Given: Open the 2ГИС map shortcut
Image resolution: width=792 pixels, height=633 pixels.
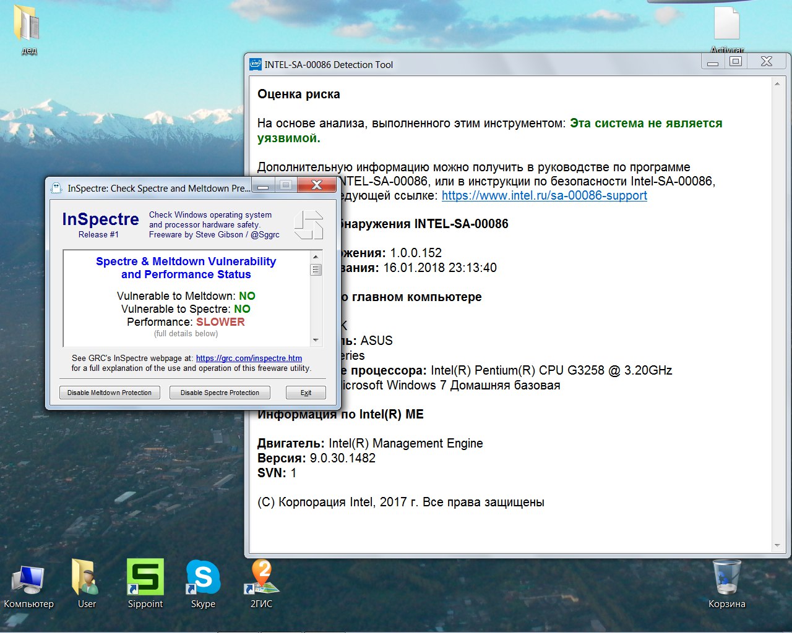Looking at the screenshot, I should point(261,579).
